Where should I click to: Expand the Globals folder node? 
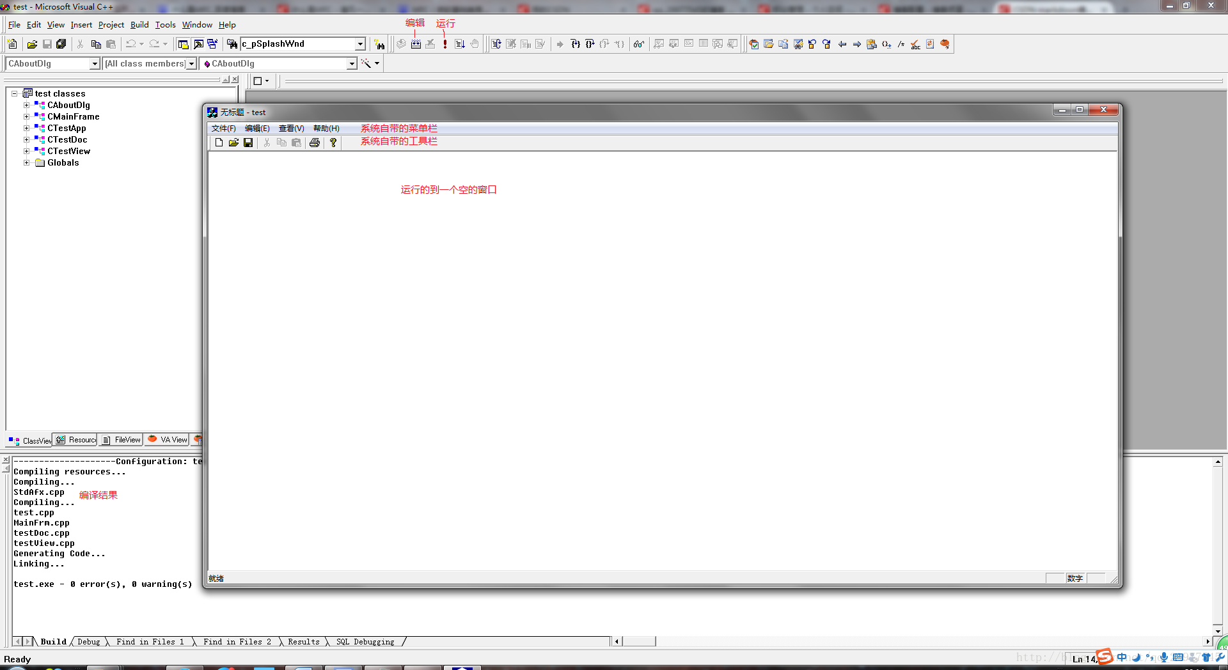point(26,162)
